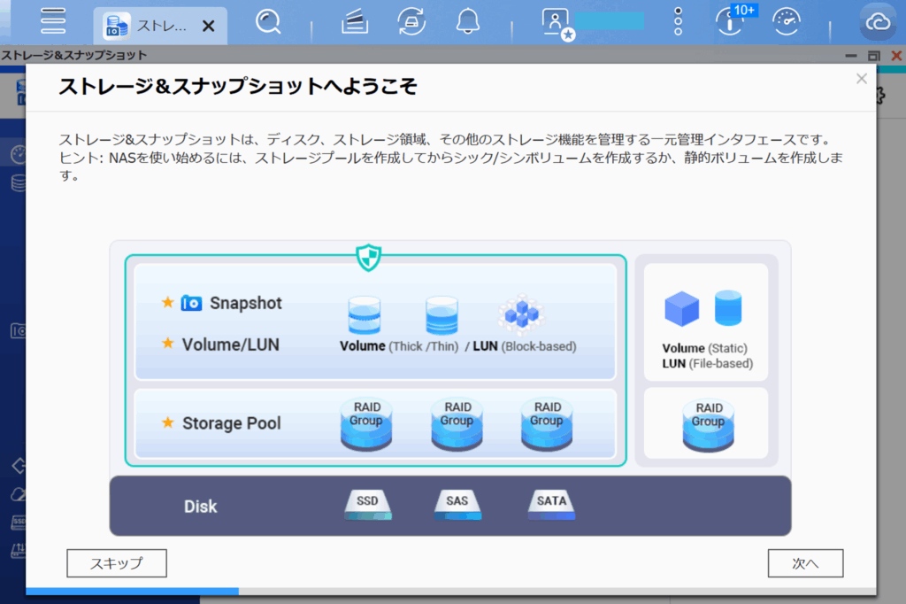906x604 pixels.
Task: Open the main hamburger menu
Action: [53, 21]
